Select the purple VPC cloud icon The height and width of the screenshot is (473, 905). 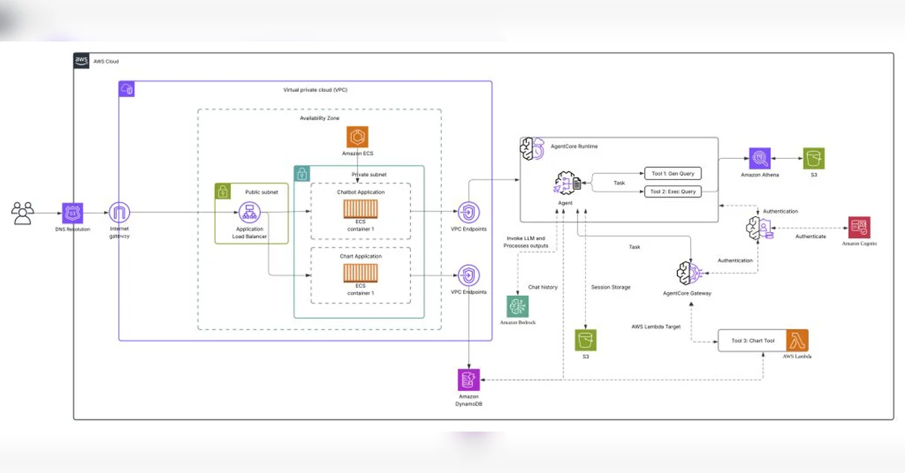pos(127,89)
